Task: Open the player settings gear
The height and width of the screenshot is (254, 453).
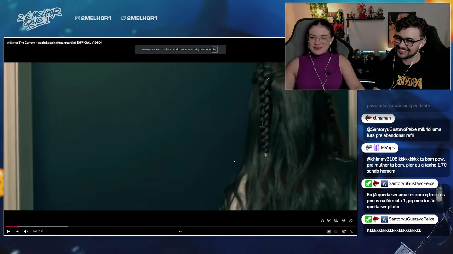Action: point(344,232)
